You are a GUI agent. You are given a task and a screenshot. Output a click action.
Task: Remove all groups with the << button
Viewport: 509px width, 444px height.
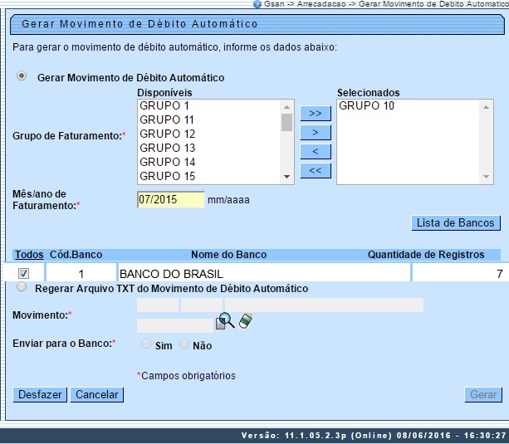[x=316, y=171]
